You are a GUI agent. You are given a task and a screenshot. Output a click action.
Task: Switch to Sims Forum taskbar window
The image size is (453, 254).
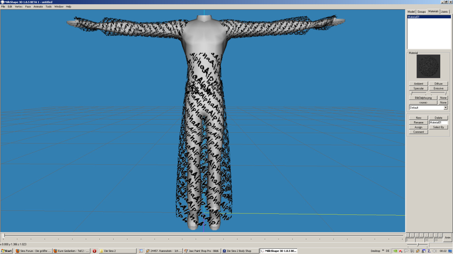click(x=33, y=251)
